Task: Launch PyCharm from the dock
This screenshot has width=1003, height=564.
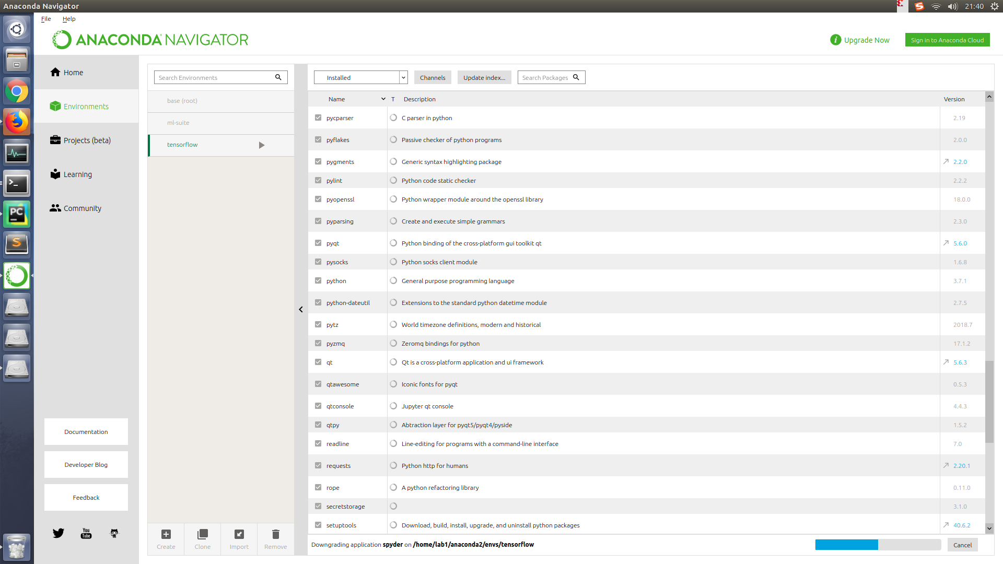Action: [17, 214]
